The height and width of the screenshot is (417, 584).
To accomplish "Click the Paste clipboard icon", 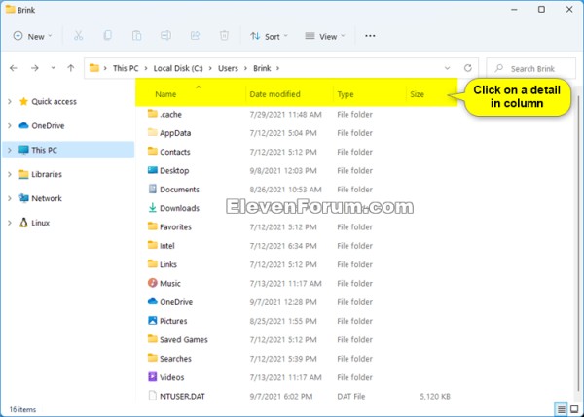I will pyautogui.click(x=136, y=36).
